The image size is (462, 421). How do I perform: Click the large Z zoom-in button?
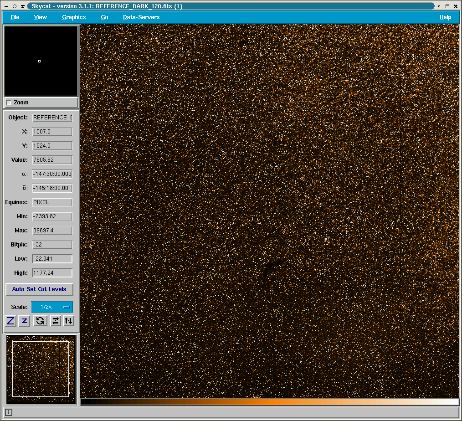10,321
